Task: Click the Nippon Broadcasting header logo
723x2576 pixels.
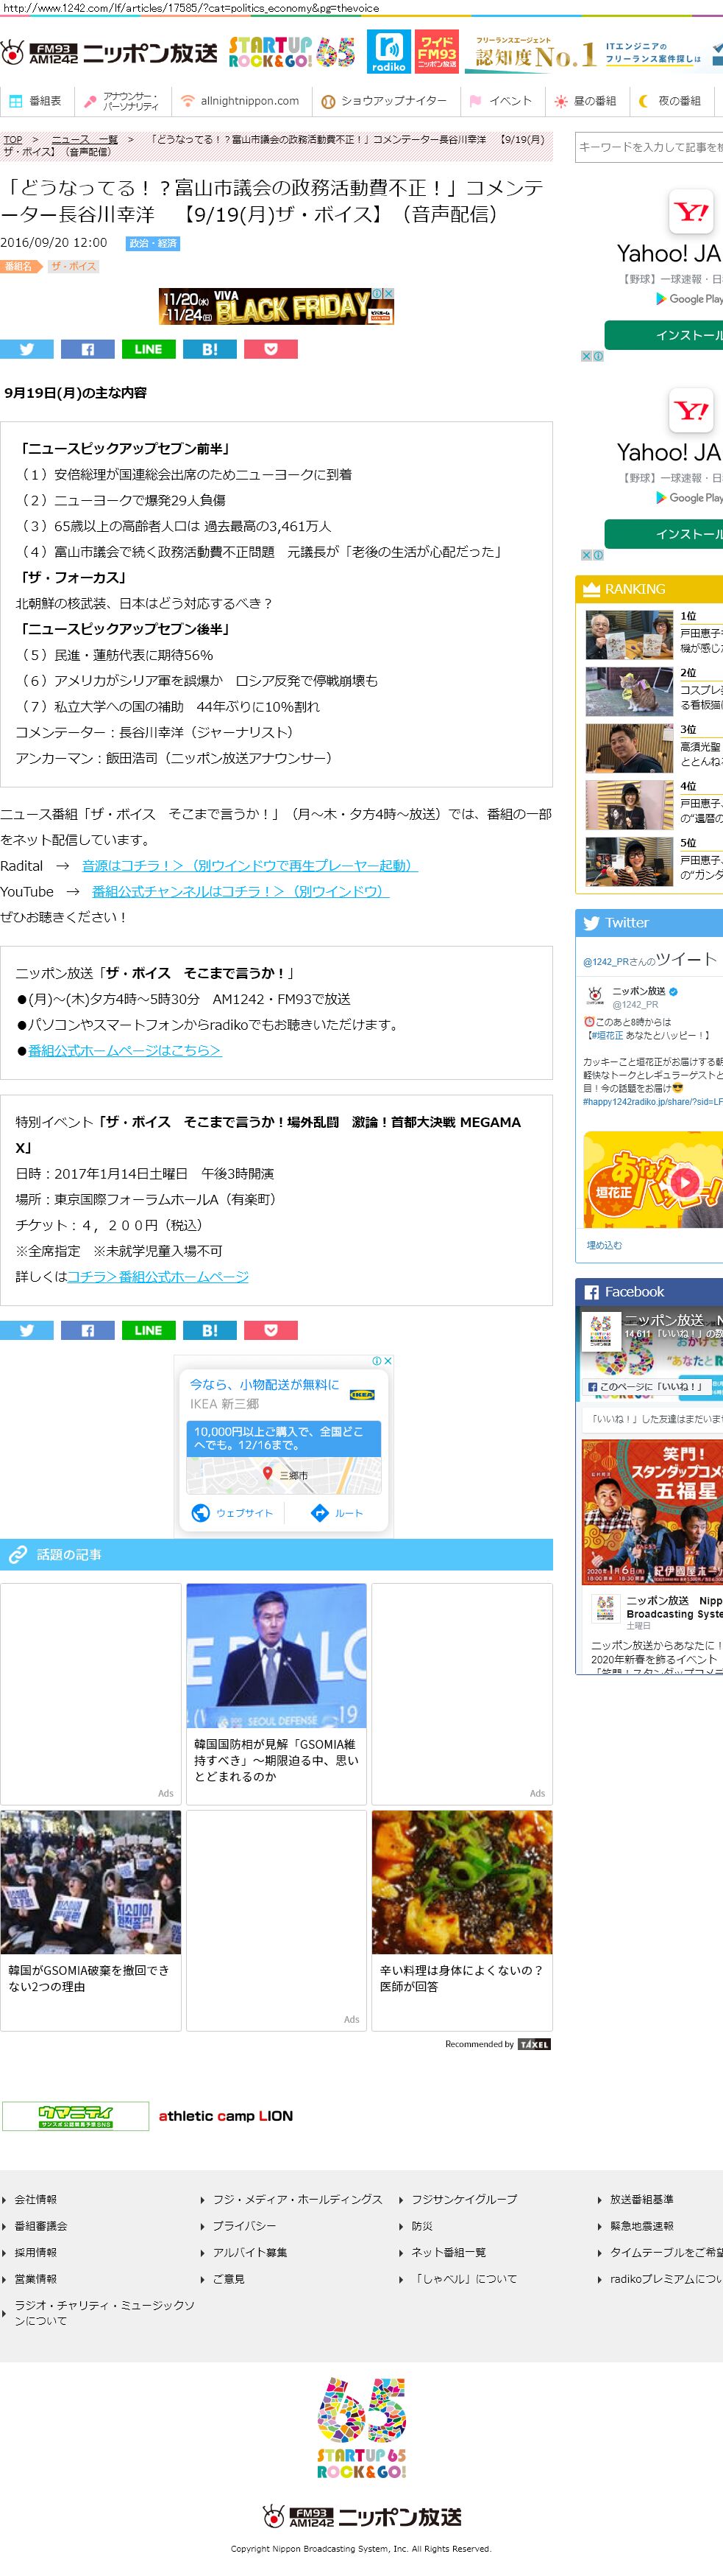Action: 110,53
